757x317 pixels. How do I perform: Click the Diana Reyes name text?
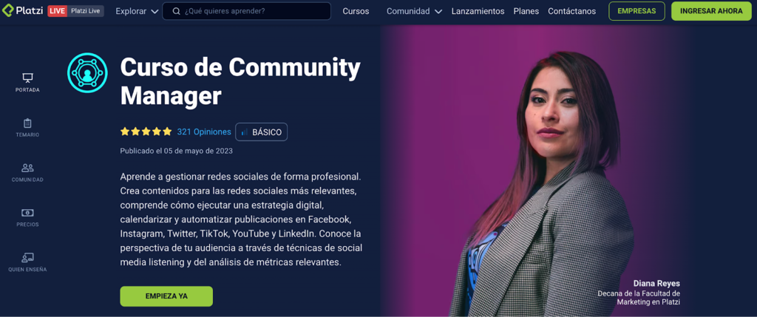pos(656,283)
